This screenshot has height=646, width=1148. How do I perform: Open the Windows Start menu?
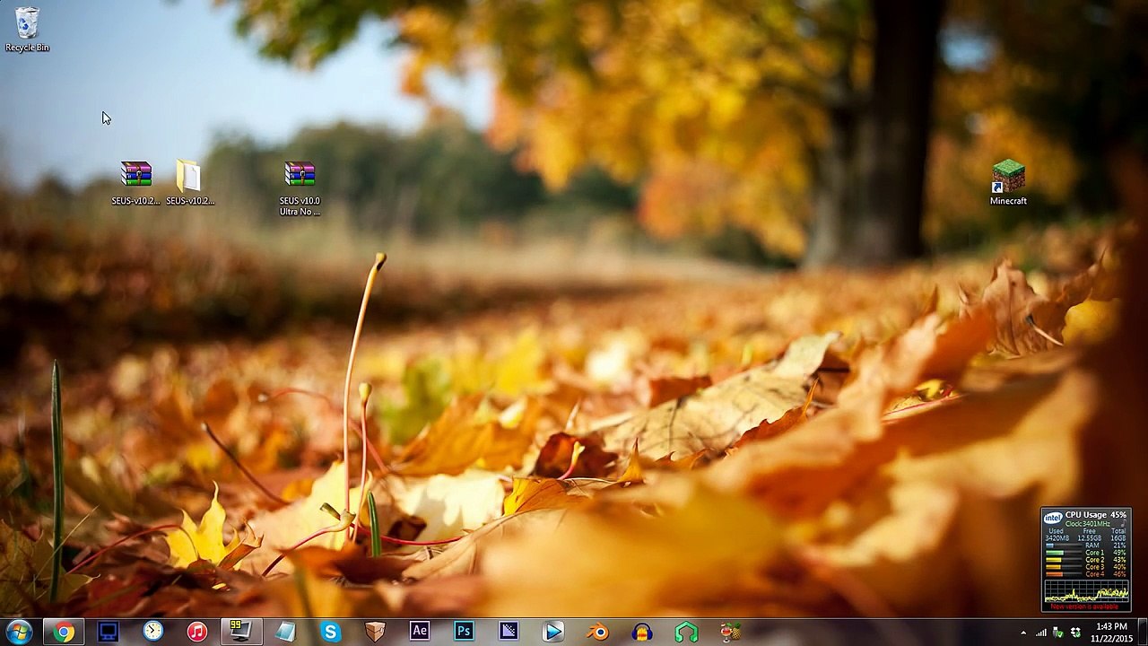[x=19, y=632]
